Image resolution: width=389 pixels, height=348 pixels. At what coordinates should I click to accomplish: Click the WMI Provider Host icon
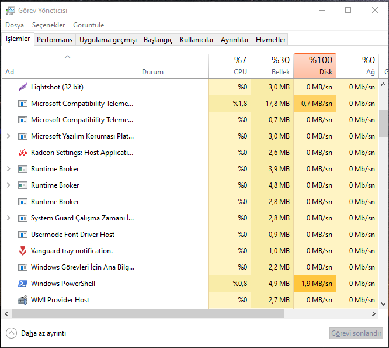tap(23, 300)
